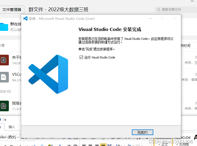Click the magnifier icon in the search box
The image size is (197, 146).
tap(159, 10)
